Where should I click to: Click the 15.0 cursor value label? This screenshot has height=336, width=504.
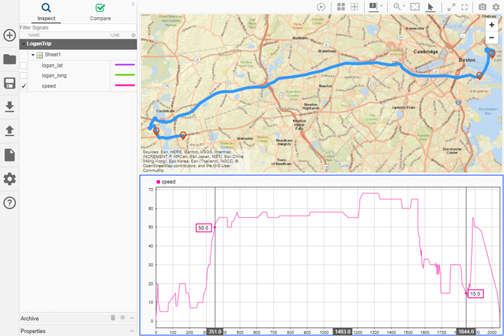coord(476,294)
